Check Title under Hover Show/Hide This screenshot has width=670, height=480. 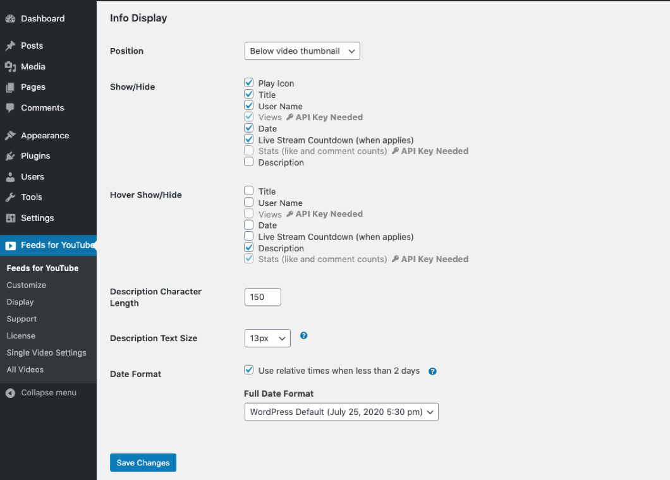pyautogui.click(x=249, y=191)
